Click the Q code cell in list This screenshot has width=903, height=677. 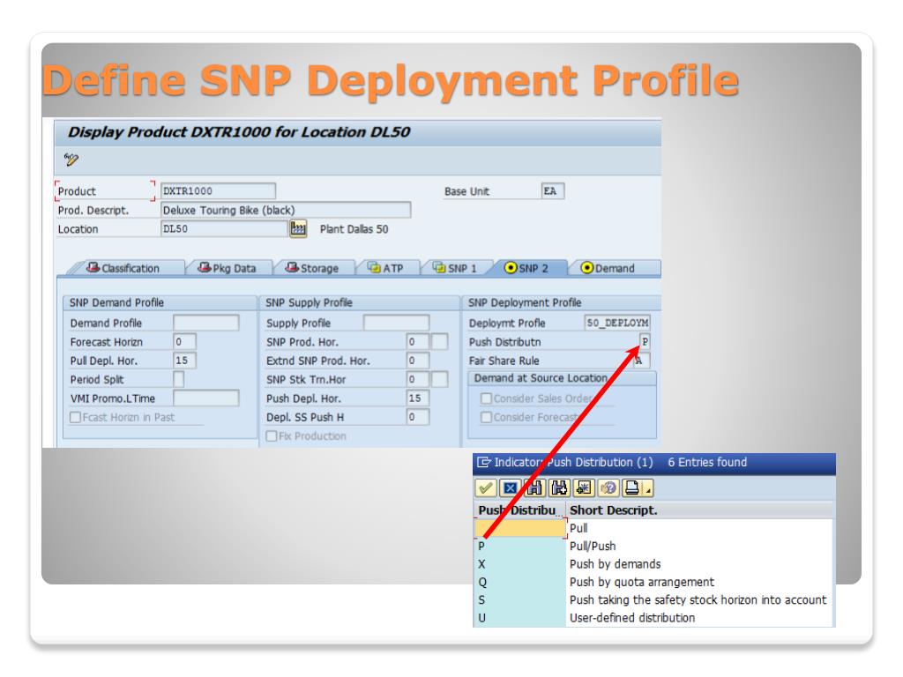520,582
